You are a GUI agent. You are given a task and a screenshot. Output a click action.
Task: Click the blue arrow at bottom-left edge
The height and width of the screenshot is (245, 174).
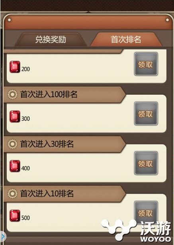[3, 237]
